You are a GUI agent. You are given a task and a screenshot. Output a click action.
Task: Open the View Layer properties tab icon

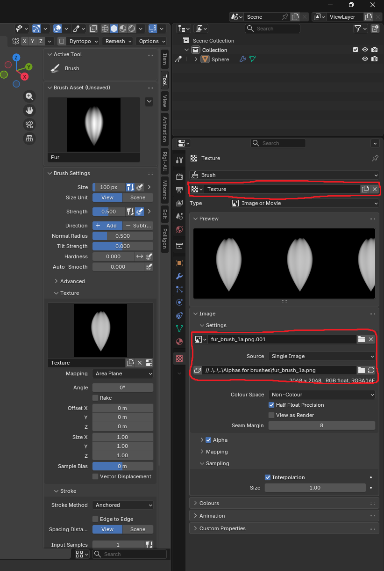179,203
